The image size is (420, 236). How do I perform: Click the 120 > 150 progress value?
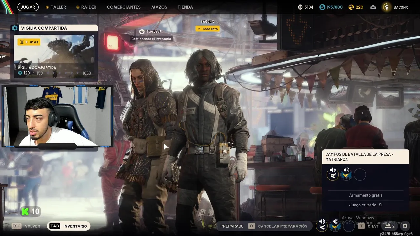tap(31, 73)
